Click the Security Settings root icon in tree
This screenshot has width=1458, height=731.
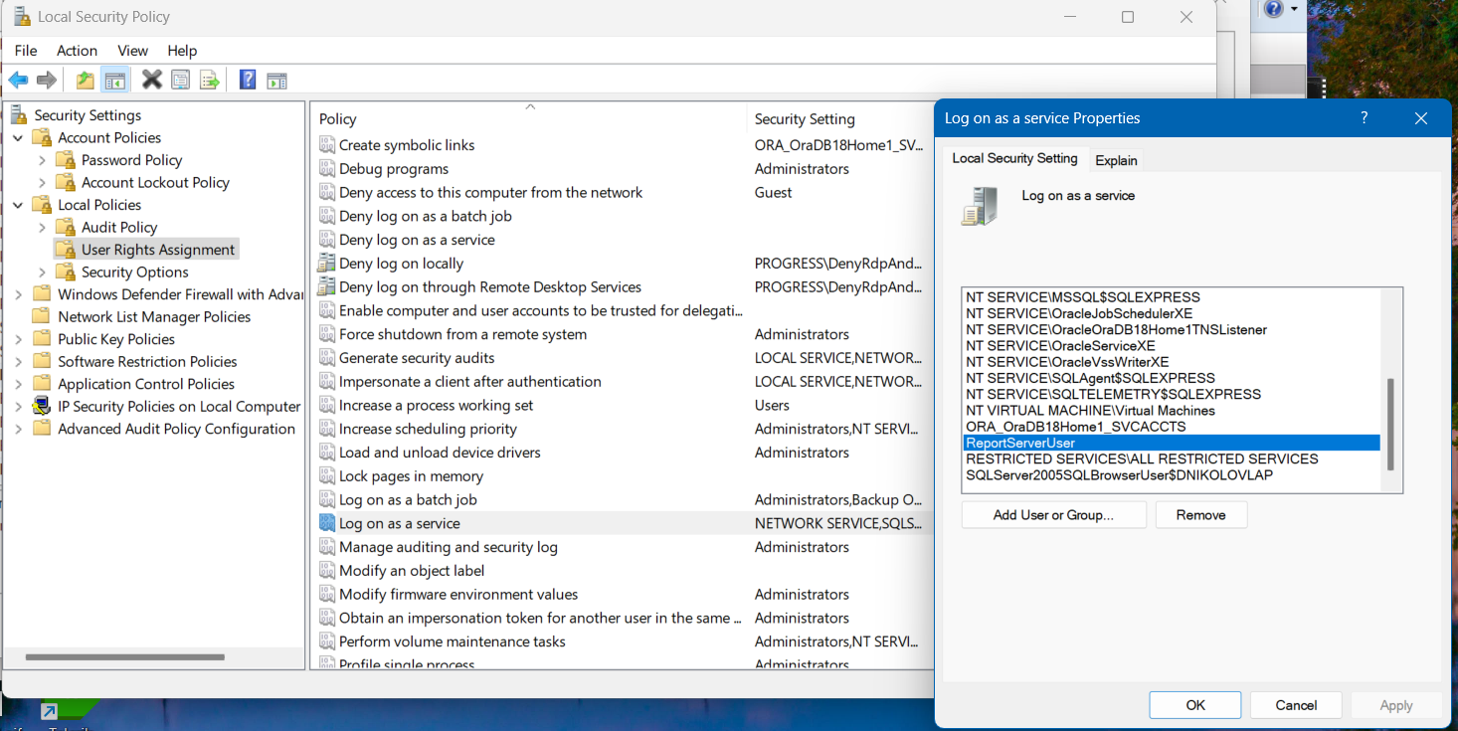(19, 115)
